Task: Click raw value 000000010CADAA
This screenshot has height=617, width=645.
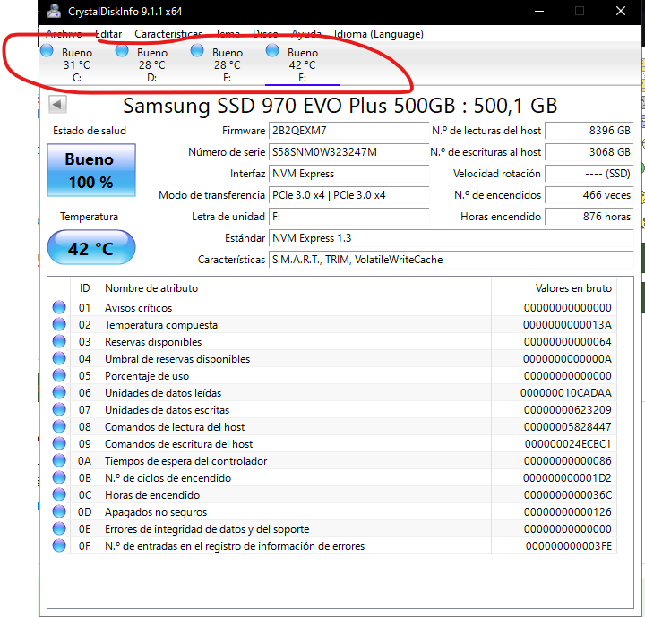Action: 566,393
